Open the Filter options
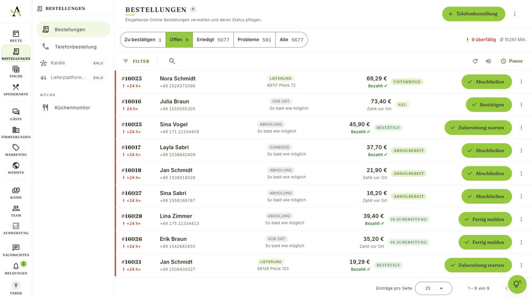 coord(136,61)
